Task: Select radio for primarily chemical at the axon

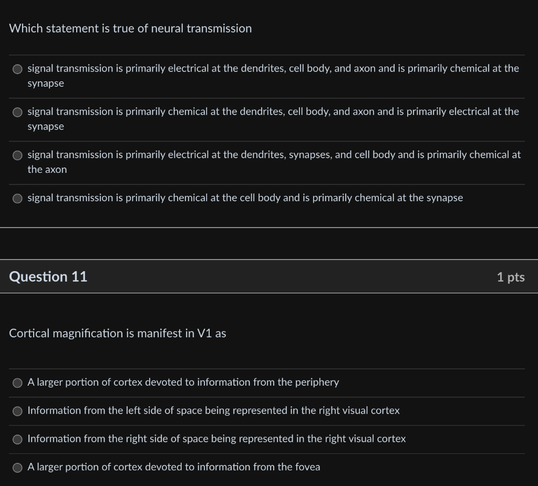Action: 17,156
